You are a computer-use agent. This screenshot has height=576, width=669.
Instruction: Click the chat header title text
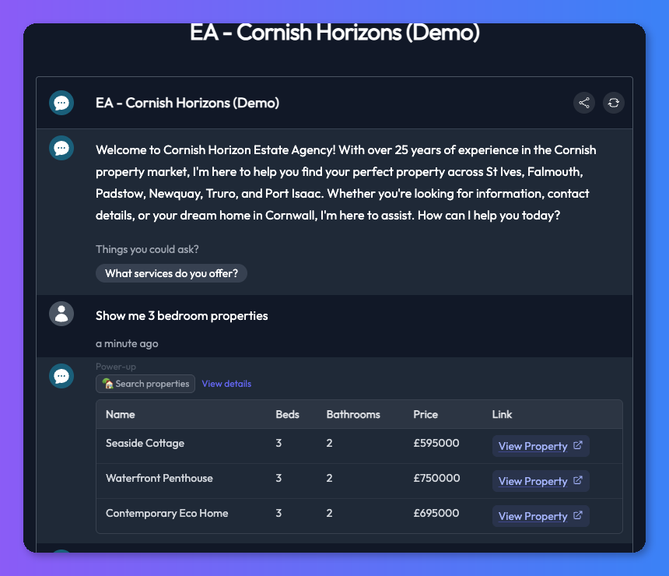pyautogui.click(x=187, y=103)
